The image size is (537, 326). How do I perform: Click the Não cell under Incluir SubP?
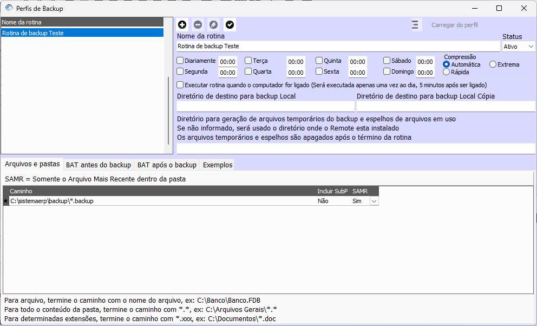(x=332, y=201)
